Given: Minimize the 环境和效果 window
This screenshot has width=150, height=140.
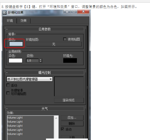Looking at the screenshot, I should click(x=67, y=12).
